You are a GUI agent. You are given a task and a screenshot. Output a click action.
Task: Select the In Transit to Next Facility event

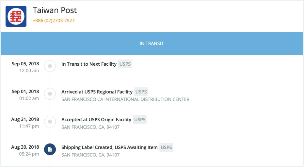89,64
